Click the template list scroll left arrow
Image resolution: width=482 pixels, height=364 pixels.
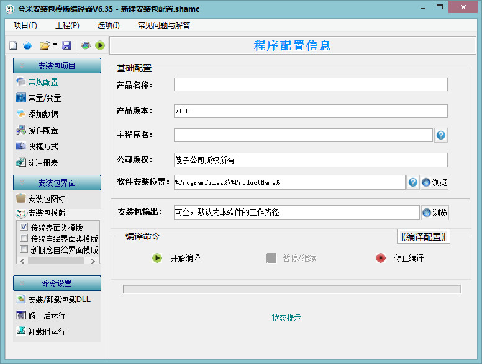tap(22, 261)
